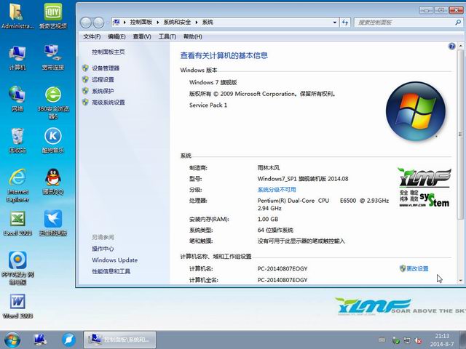Select the 1.00 GB memory value
The width and height of the screenshot is (466, 349).
click(268, 219)
